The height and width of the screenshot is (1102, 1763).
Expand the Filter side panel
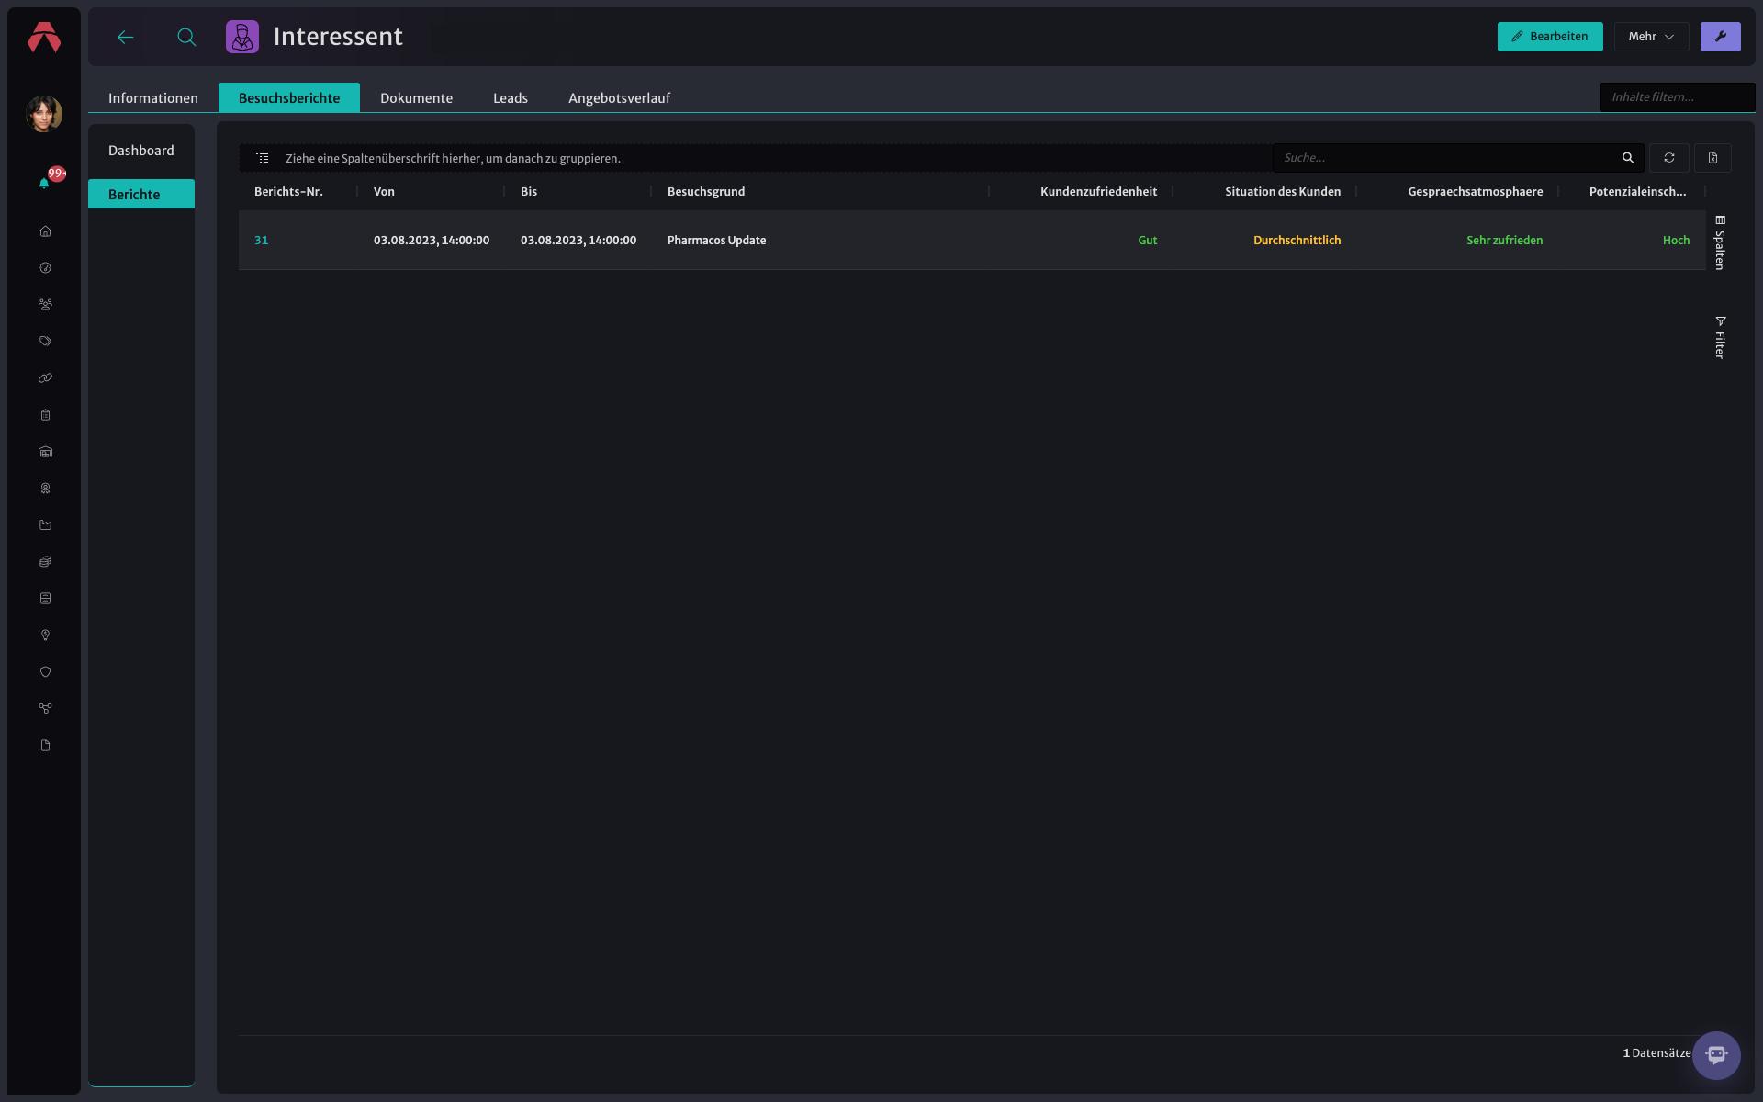click(1720, 337)
